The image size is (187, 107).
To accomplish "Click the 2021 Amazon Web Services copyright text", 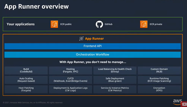I will [x=33, y=103].
